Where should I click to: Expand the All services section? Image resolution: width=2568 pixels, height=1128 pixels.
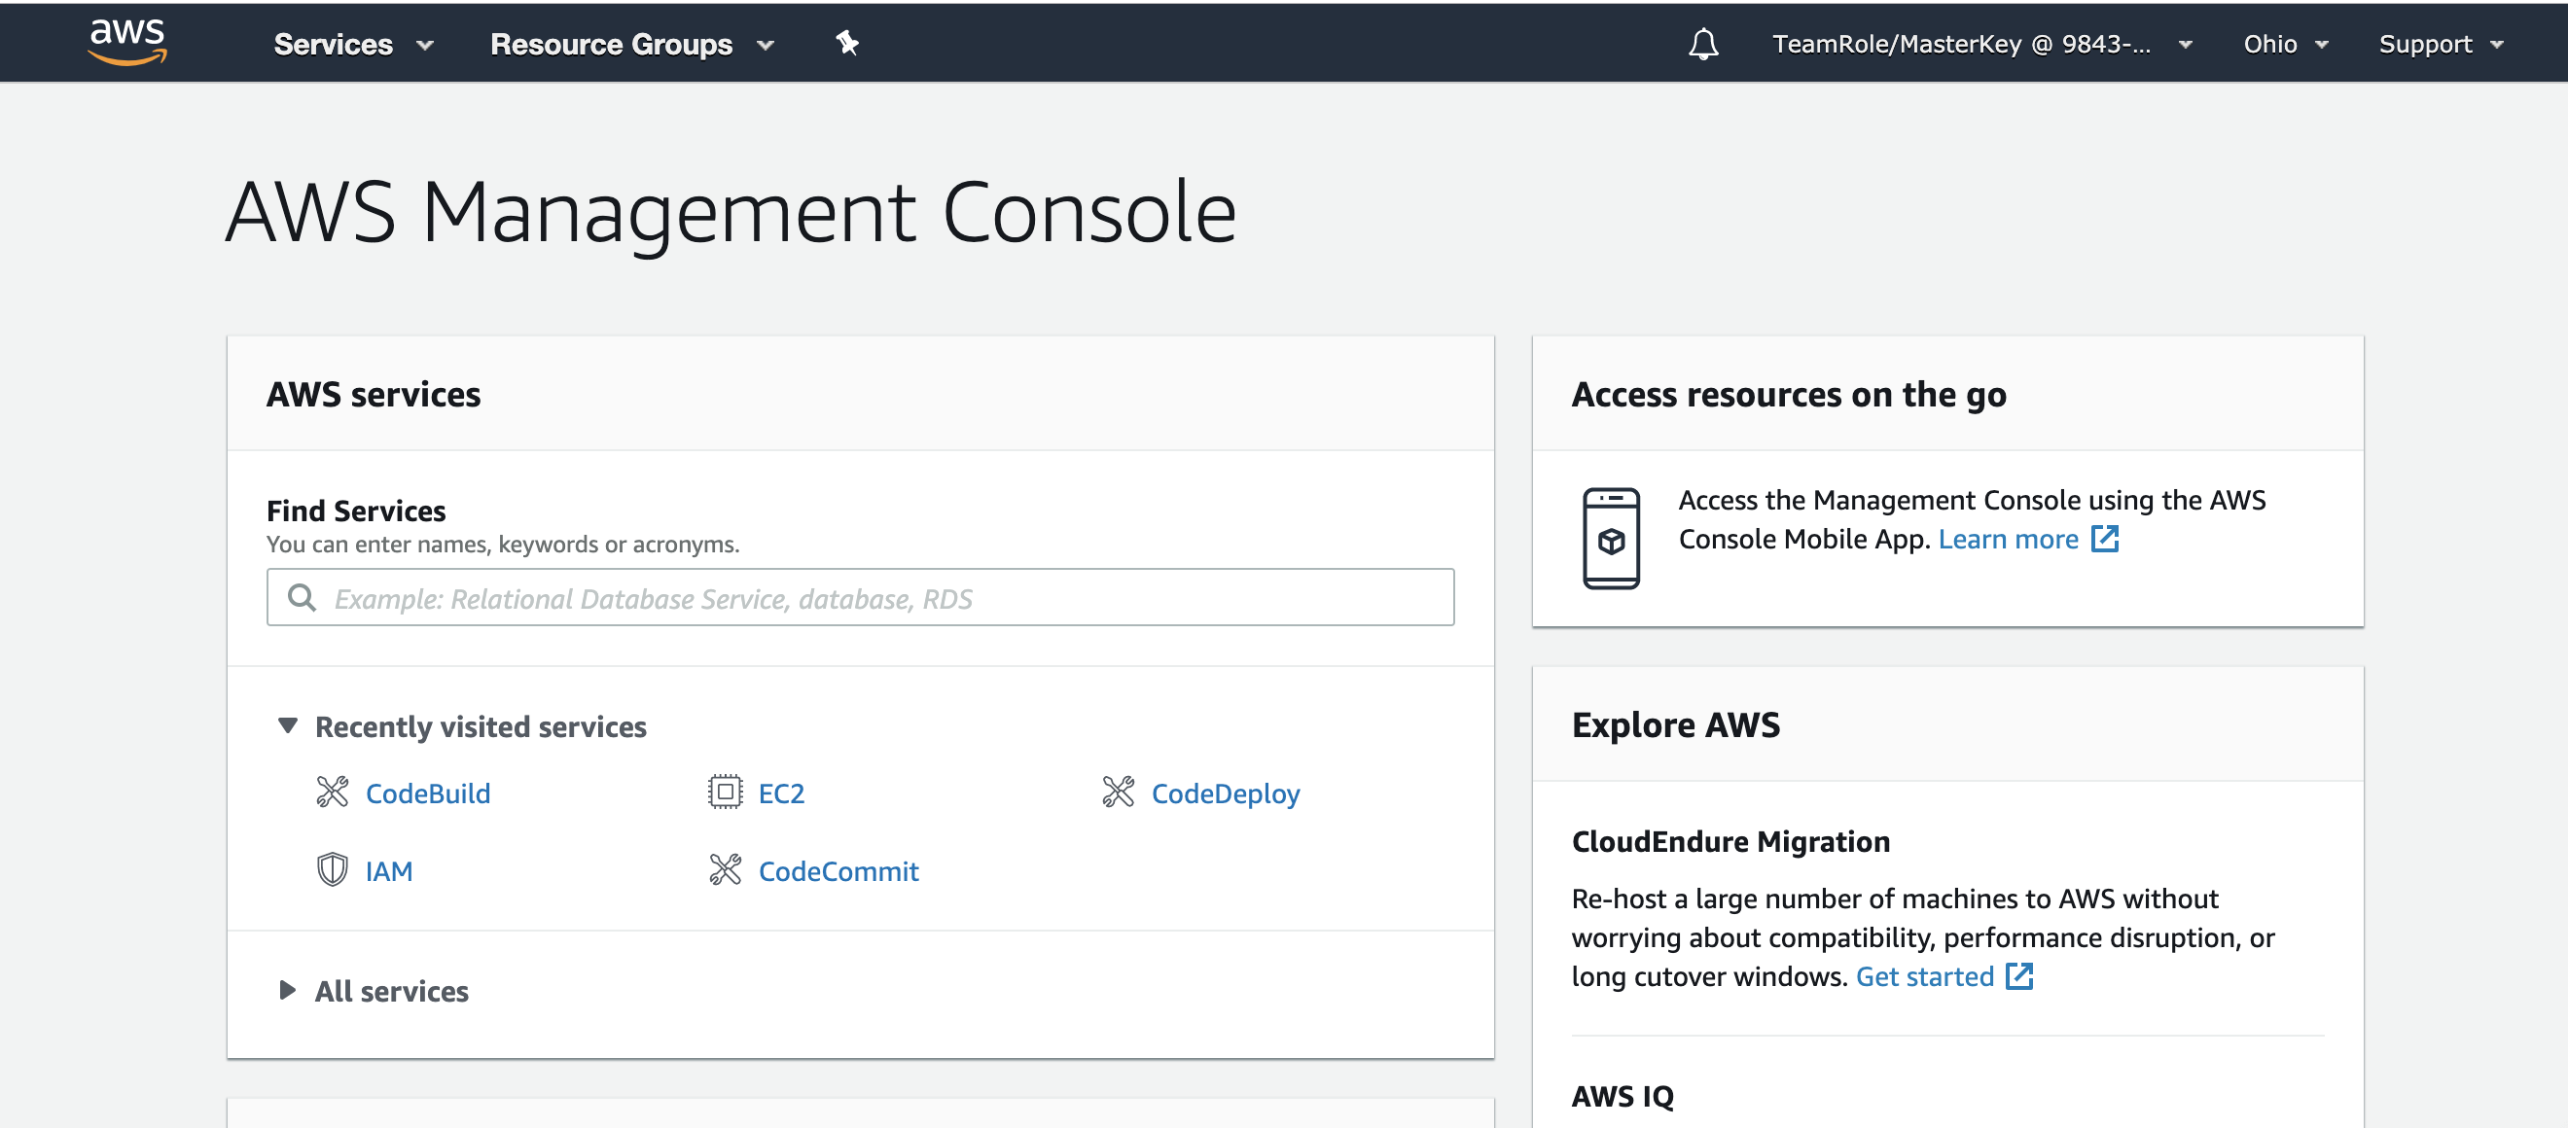pos(288,991)
